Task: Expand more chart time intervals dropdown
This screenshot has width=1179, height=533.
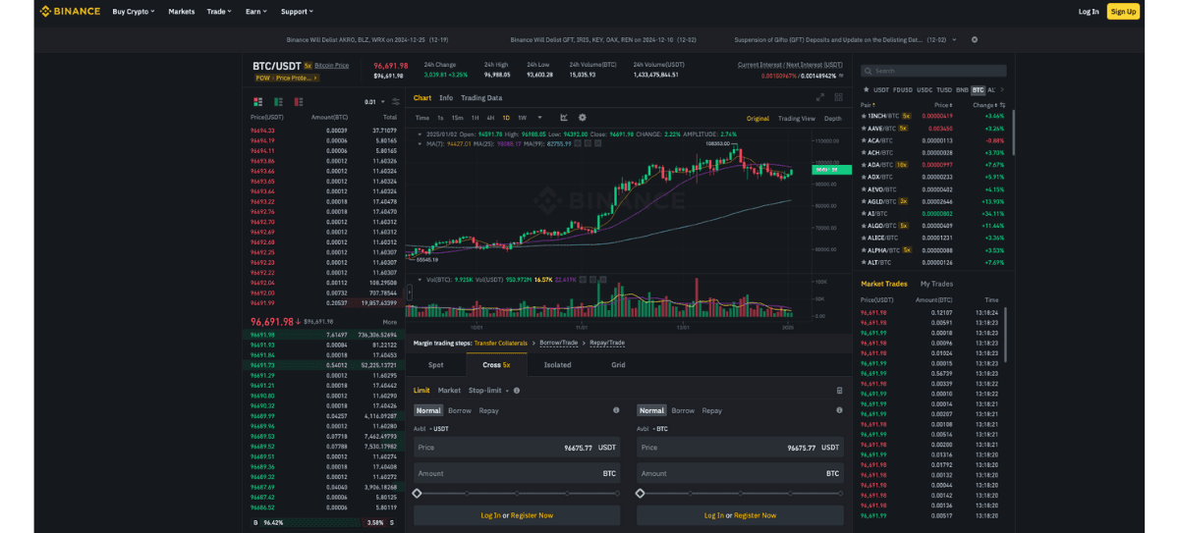Action: click(539, 118)
